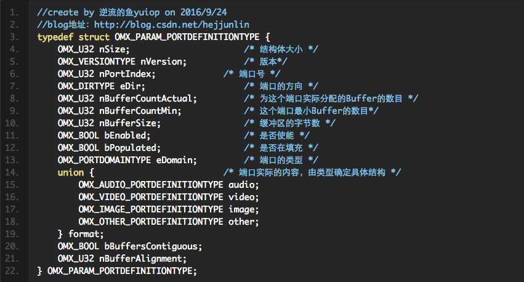Click the nSize field name

pyautogui.click(x=112, y=49)
